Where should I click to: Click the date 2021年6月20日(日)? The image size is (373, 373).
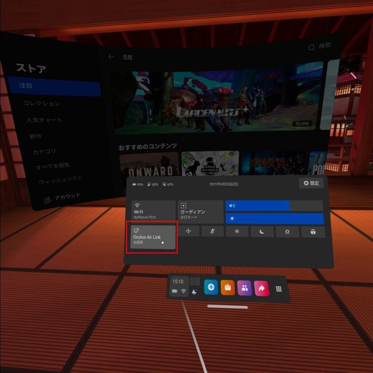tap(224, 184)
